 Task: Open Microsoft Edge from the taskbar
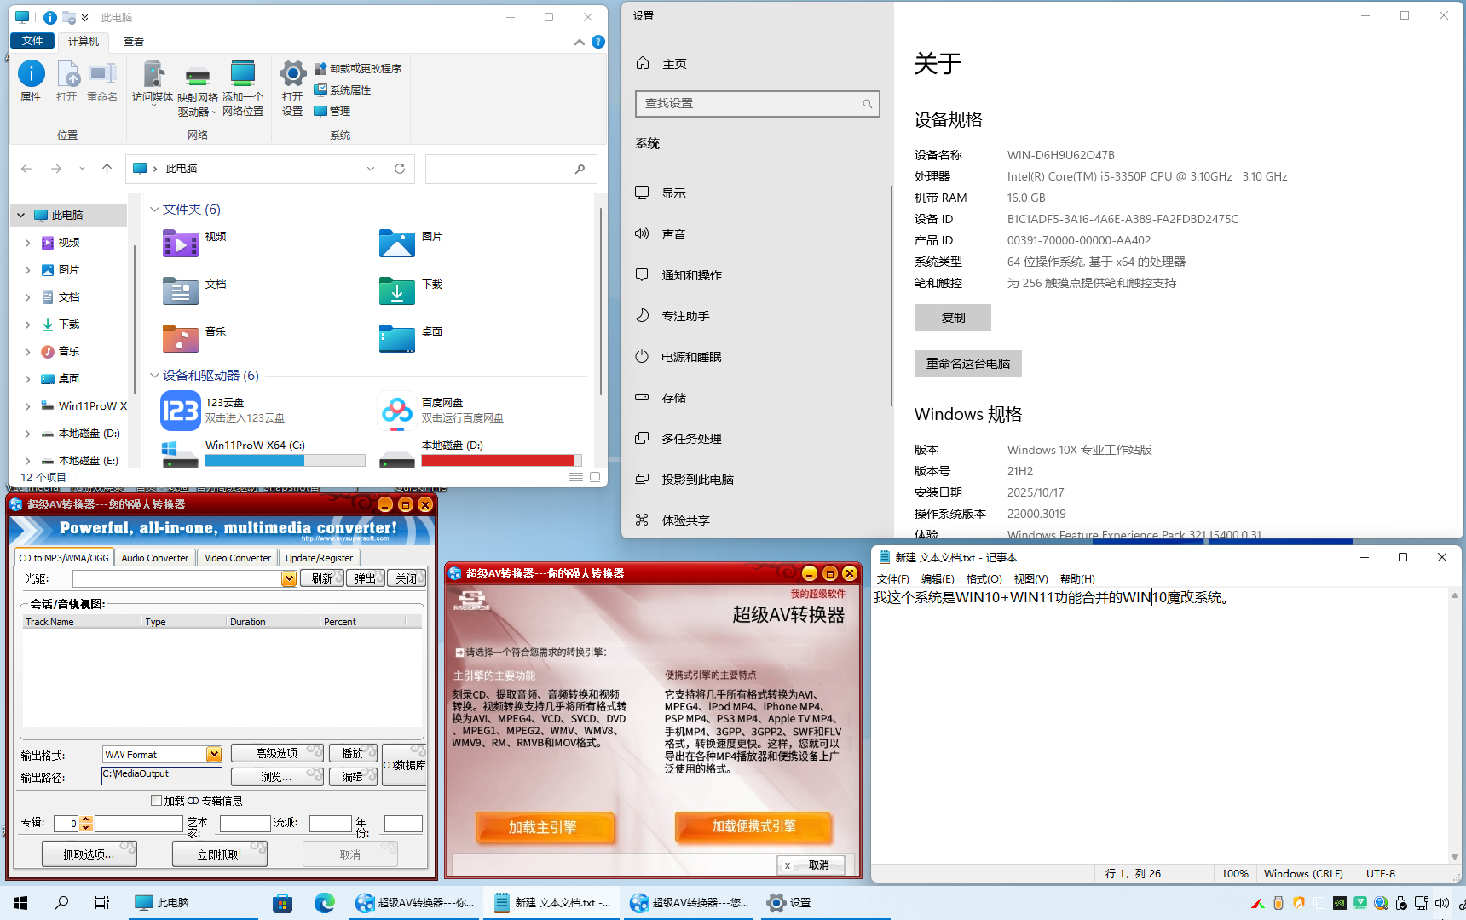point(324,902)
